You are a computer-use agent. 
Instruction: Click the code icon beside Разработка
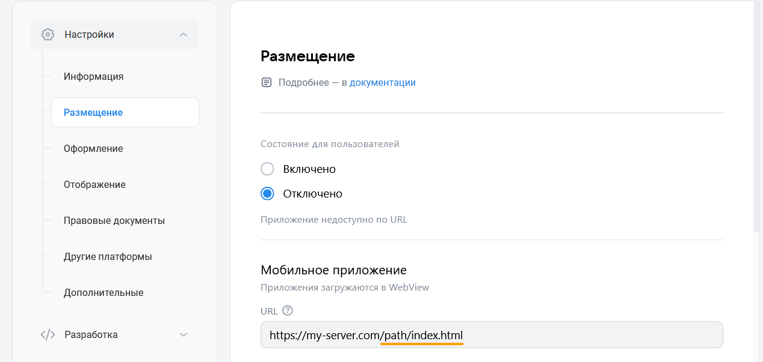[x=48, y=334]
